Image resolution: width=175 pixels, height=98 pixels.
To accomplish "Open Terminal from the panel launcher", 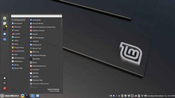I will (x=27, y=96).
